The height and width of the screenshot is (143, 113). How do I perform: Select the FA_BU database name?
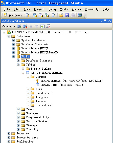point(26,56)
